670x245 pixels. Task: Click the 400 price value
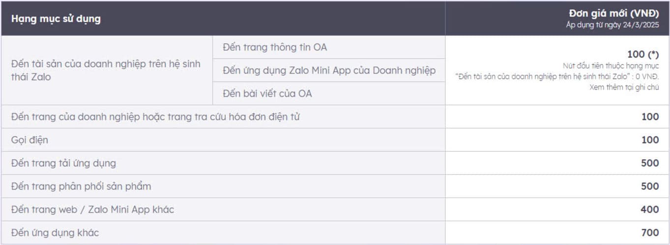pyautogui.click(x=650, y=210)
